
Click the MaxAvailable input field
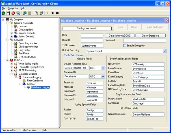[x=148, y=99]
